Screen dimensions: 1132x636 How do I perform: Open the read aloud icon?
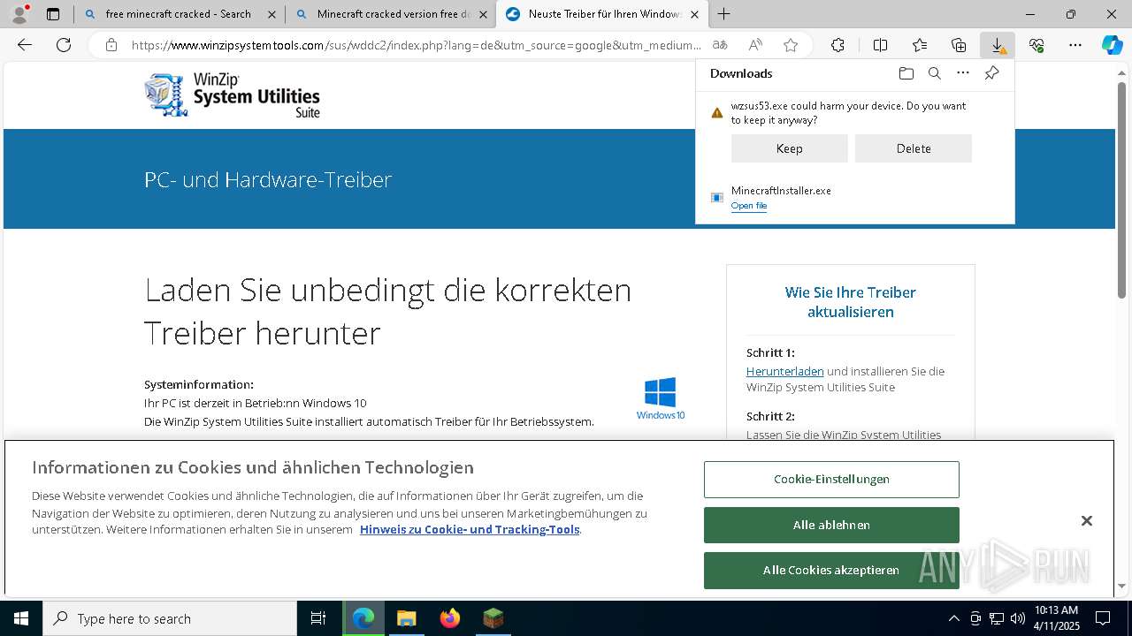click(755, 45)
